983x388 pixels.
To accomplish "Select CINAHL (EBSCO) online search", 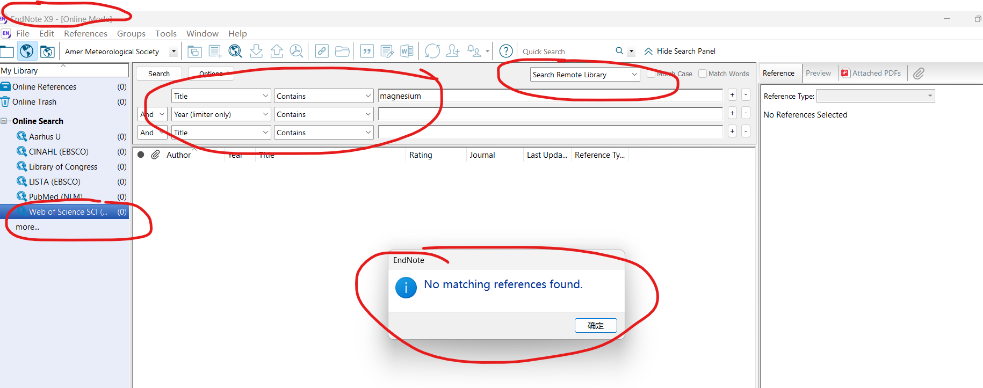I will (64, 152).
